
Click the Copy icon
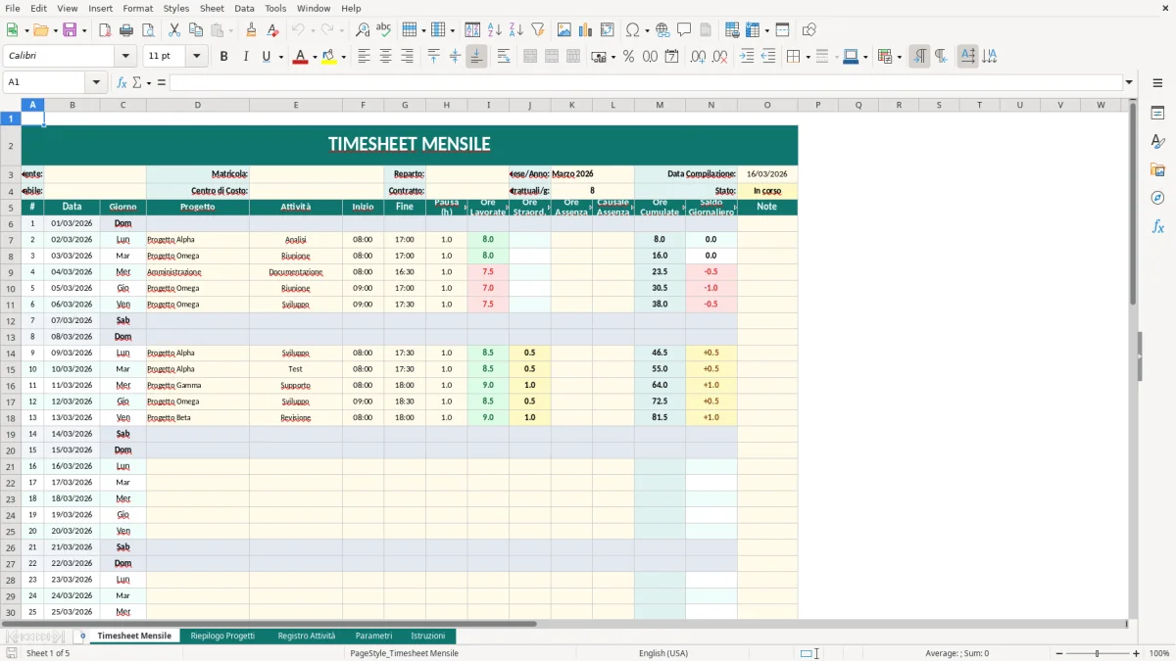196,30
